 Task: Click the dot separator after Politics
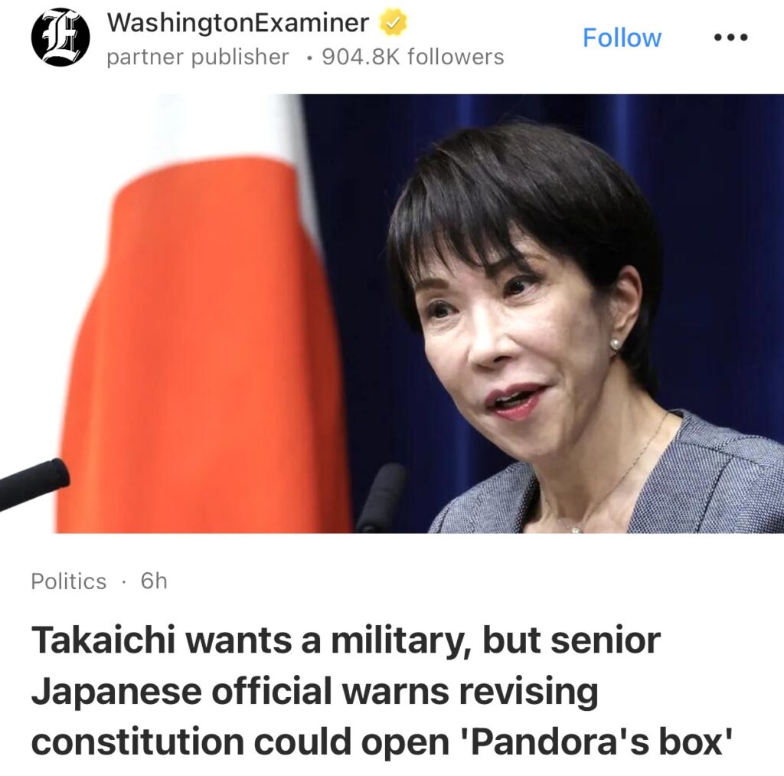(x=123, y=582)
